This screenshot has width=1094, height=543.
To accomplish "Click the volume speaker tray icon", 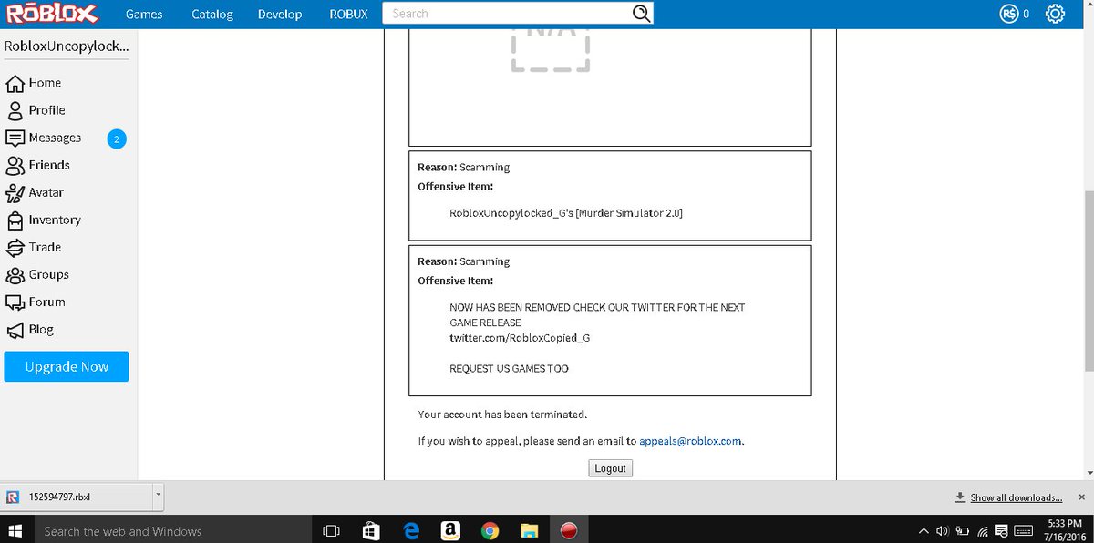I will coord(943,530).
